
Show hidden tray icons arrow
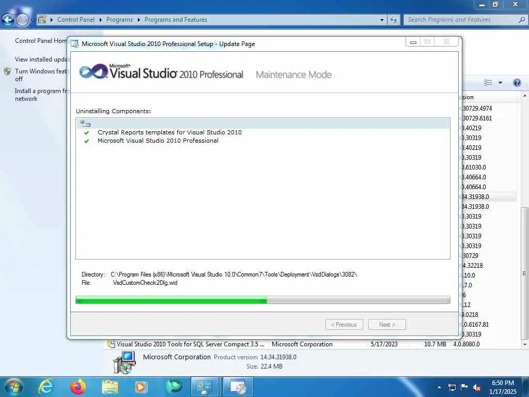(x=439, y=387)
